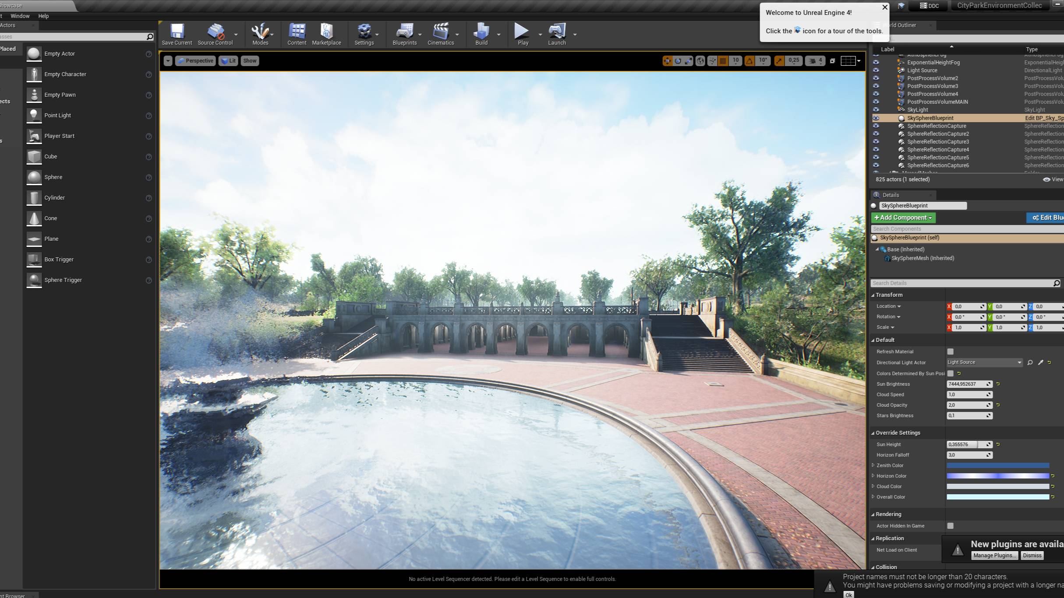Open the Window menu
The width and height of the screenshot is (1064, 598).
click(x=20, y=16)
